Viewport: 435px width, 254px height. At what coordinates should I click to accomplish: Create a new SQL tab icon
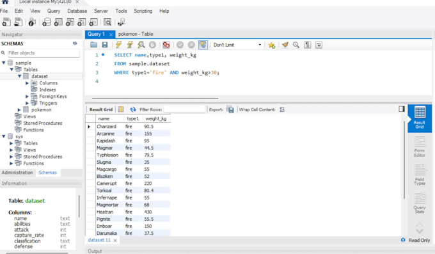tap(6, 22)
